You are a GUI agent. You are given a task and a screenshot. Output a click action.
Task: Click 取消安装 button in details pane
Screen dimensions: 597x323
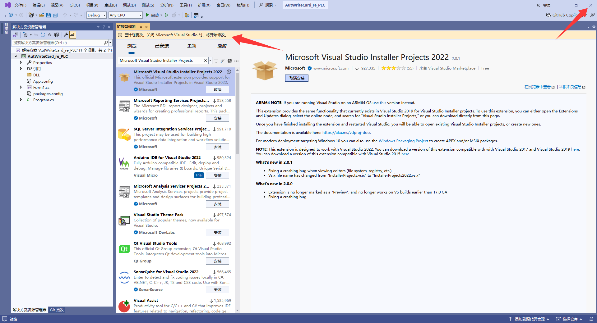297,78
